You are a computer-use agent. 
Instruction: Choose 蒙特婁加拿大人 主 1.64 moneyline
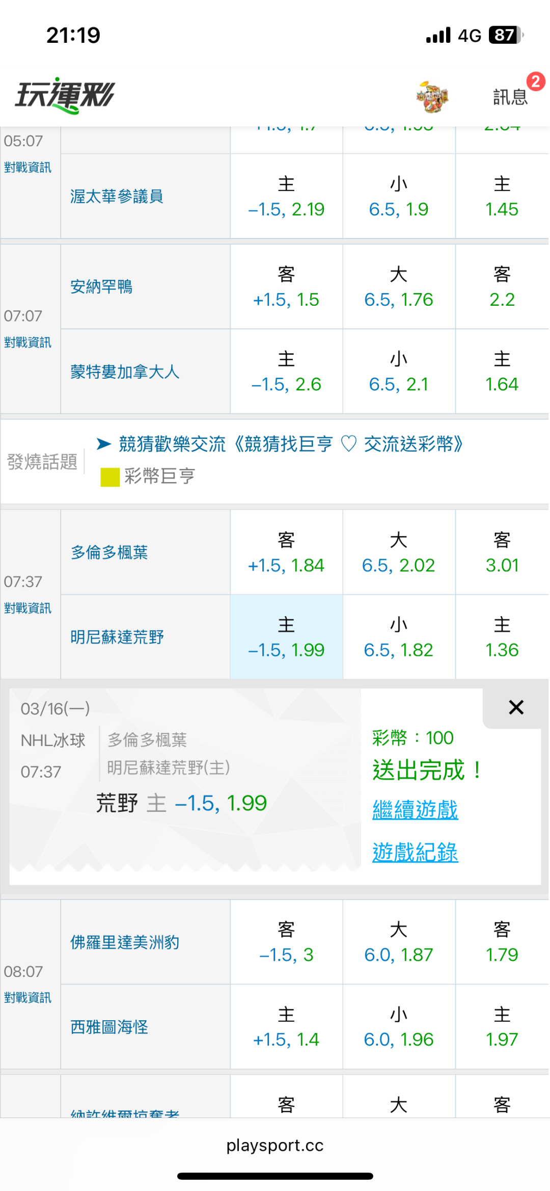click(x=502, y=372)
